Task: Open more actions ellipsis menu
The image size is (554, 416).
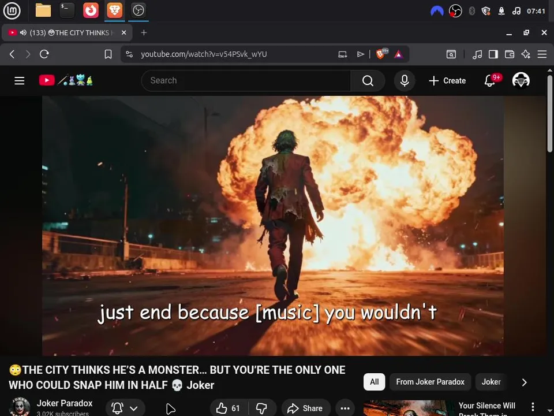Action: 345,408
